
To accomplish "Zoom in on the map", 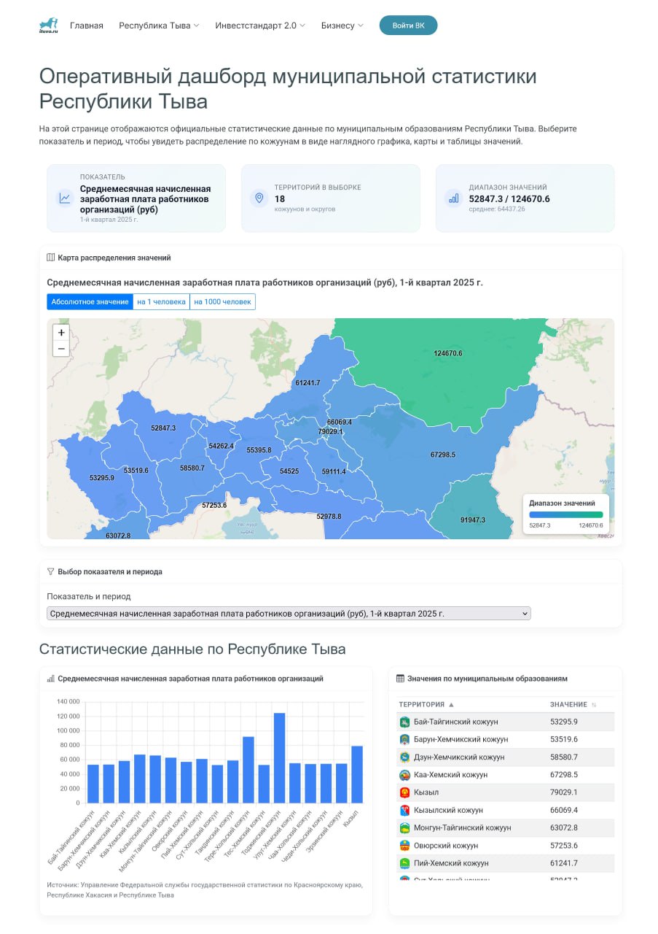I will 61,333.
